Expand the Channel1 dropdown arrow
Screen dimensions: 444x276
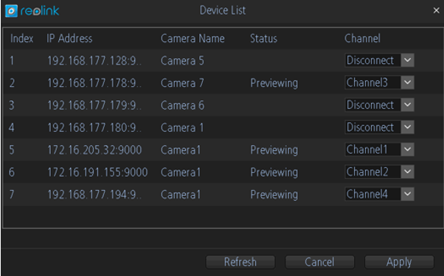pyautogui.click(x=407, y=149)
